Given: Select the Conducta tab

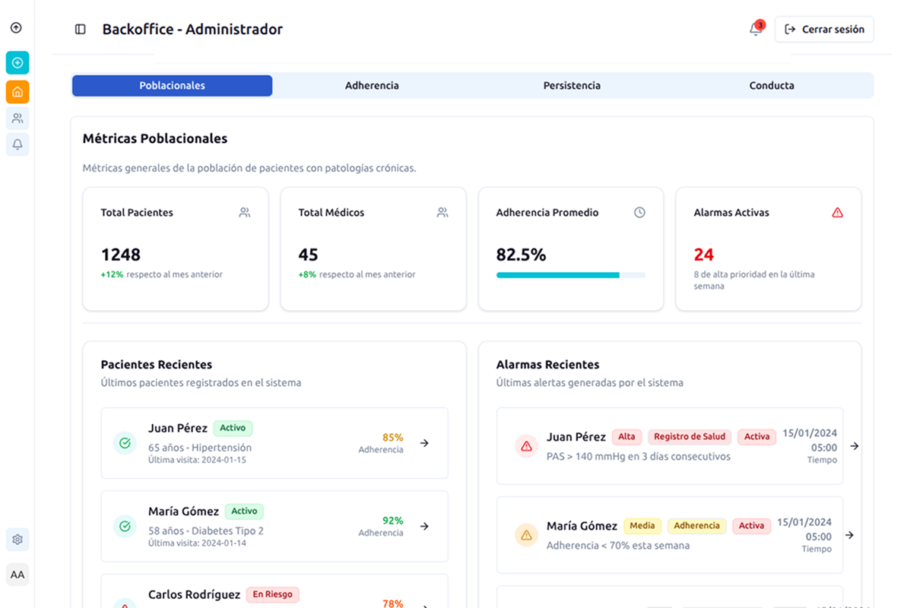Looking at the screenshot, I should click(772, 86).
